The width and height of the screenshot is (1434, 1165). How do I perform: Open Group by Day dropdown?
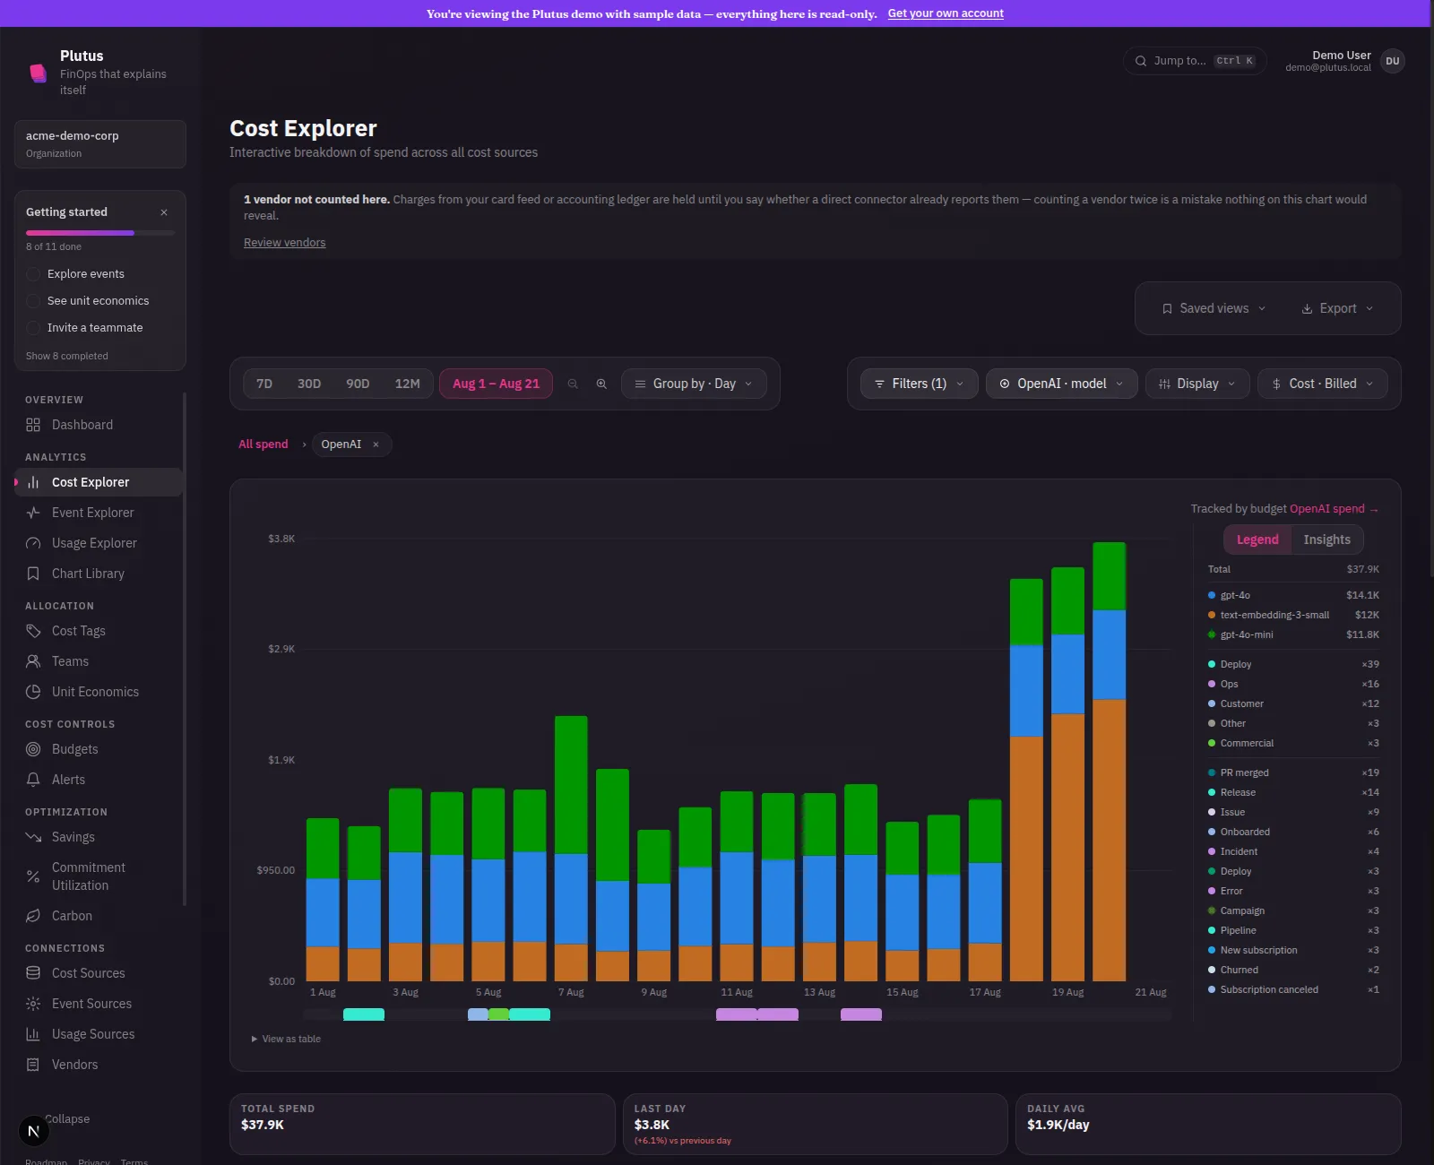pyautogui.click(x=694, y=384)
